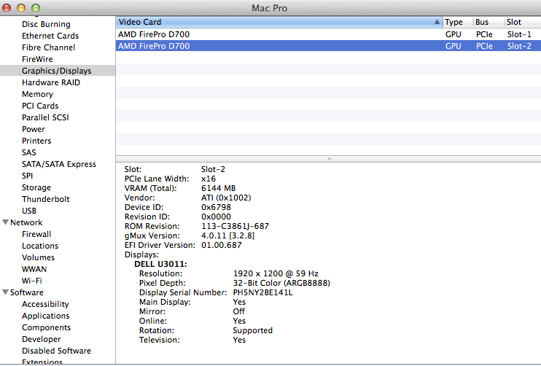The width and height of the screenshot is (541, 366).
Task: Select Power in sidebar
Action: [x=33, y=129]
